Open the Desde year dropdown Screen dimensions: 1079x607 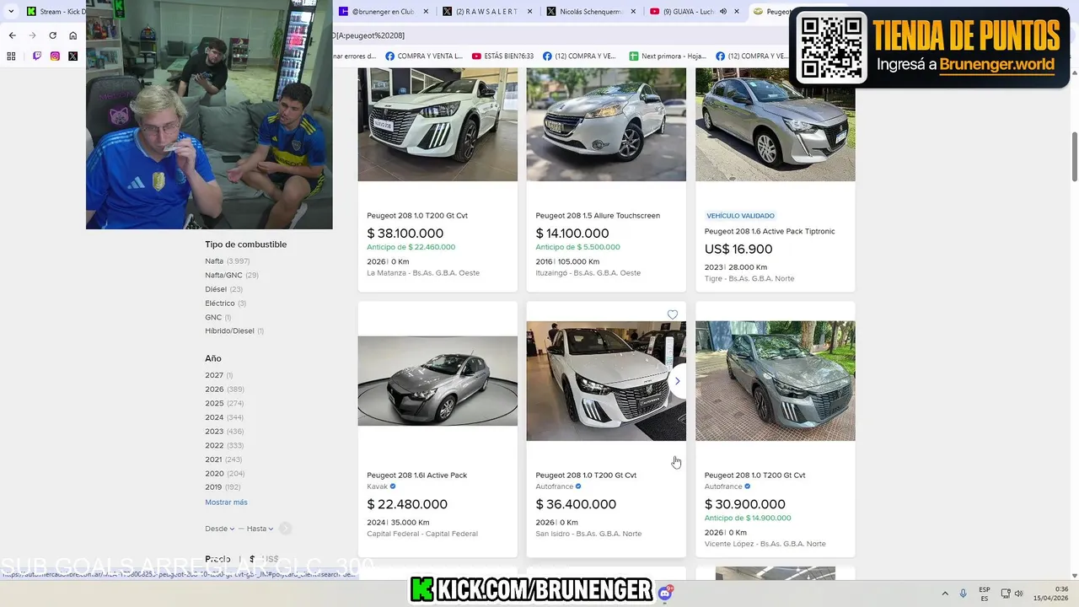tap(220, 529)
